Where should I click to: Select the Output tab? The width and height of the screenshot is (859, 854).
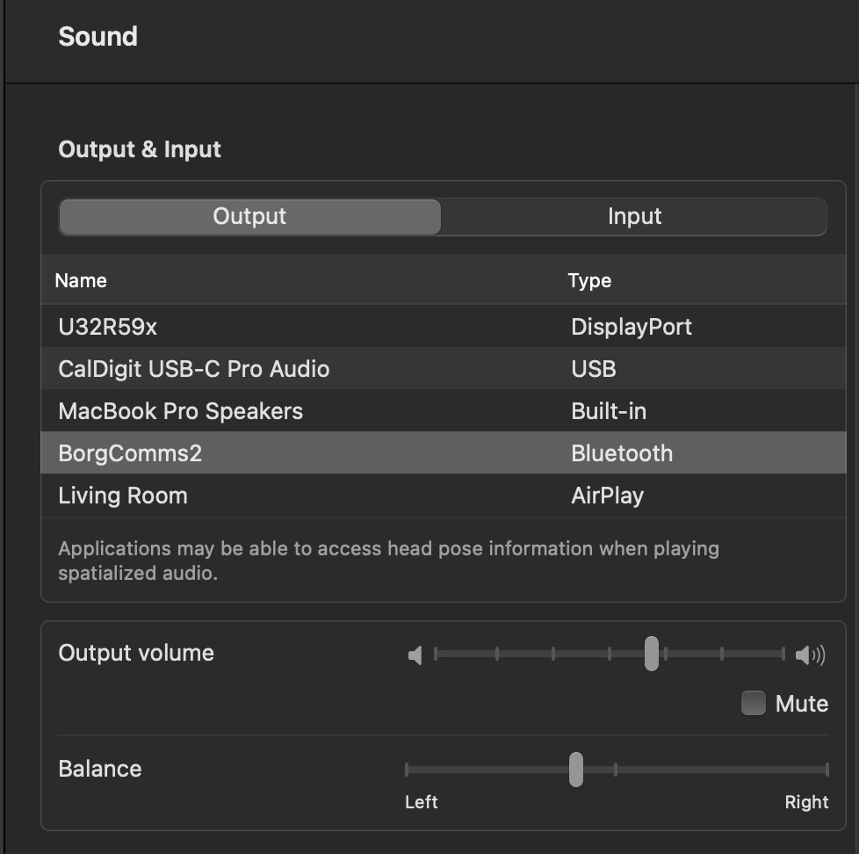coord(249,216)
